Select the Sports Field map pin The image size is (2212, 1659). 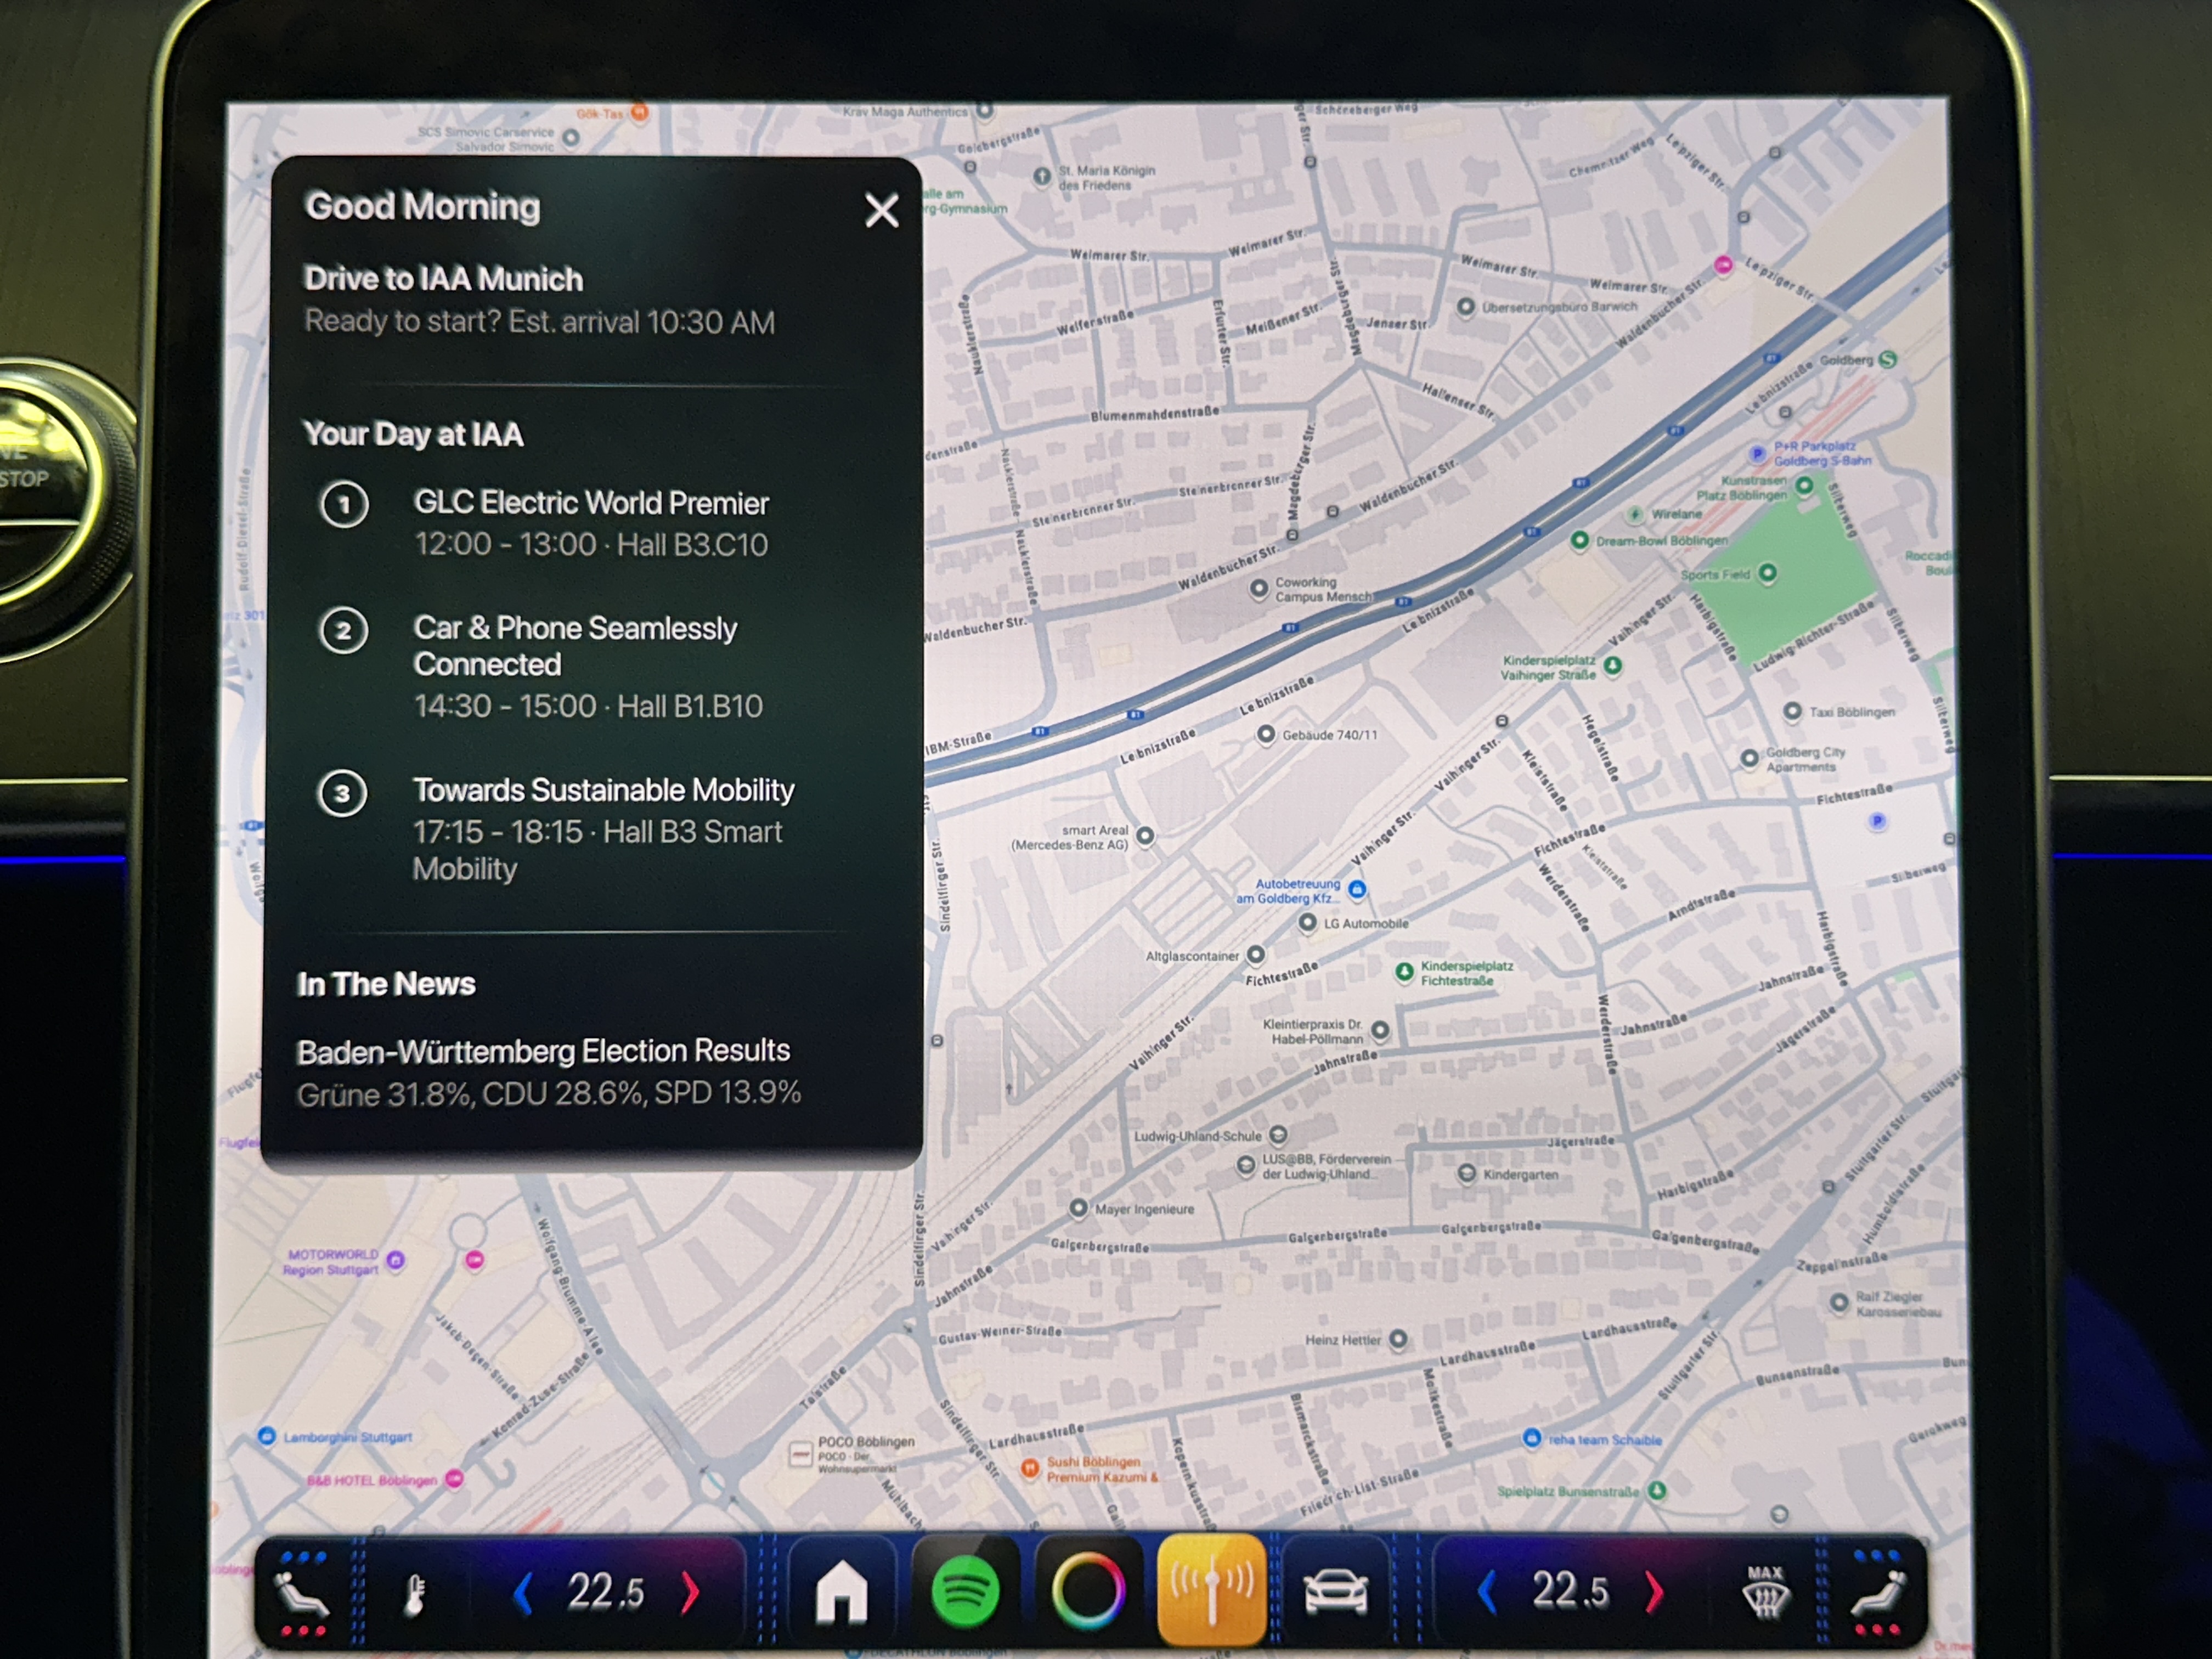coord(1767,573)
